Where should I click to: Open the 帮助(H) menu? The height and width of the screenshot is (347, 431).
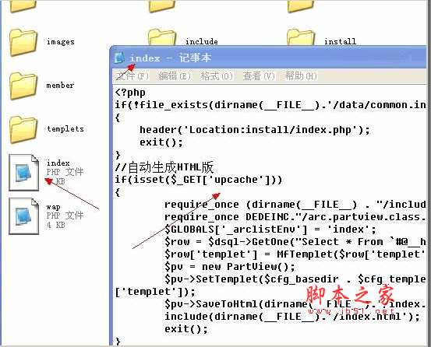301,76
